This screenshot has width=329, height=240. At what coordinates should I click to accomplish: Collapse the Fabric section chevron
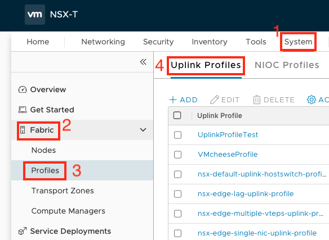pos(143,130)
